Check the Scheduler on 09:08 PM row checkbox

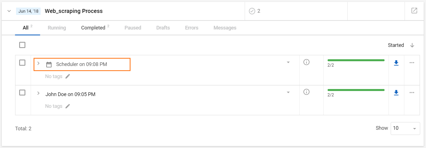click(22, 63)
